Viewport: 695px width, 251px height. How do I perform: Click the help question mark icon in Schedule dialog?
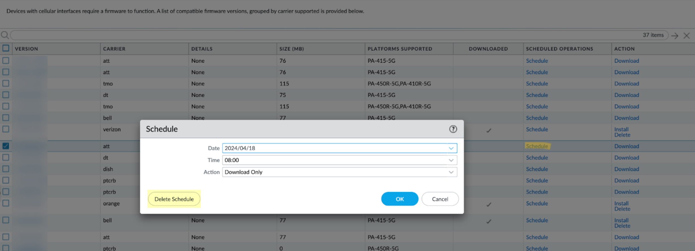point(453,129)
